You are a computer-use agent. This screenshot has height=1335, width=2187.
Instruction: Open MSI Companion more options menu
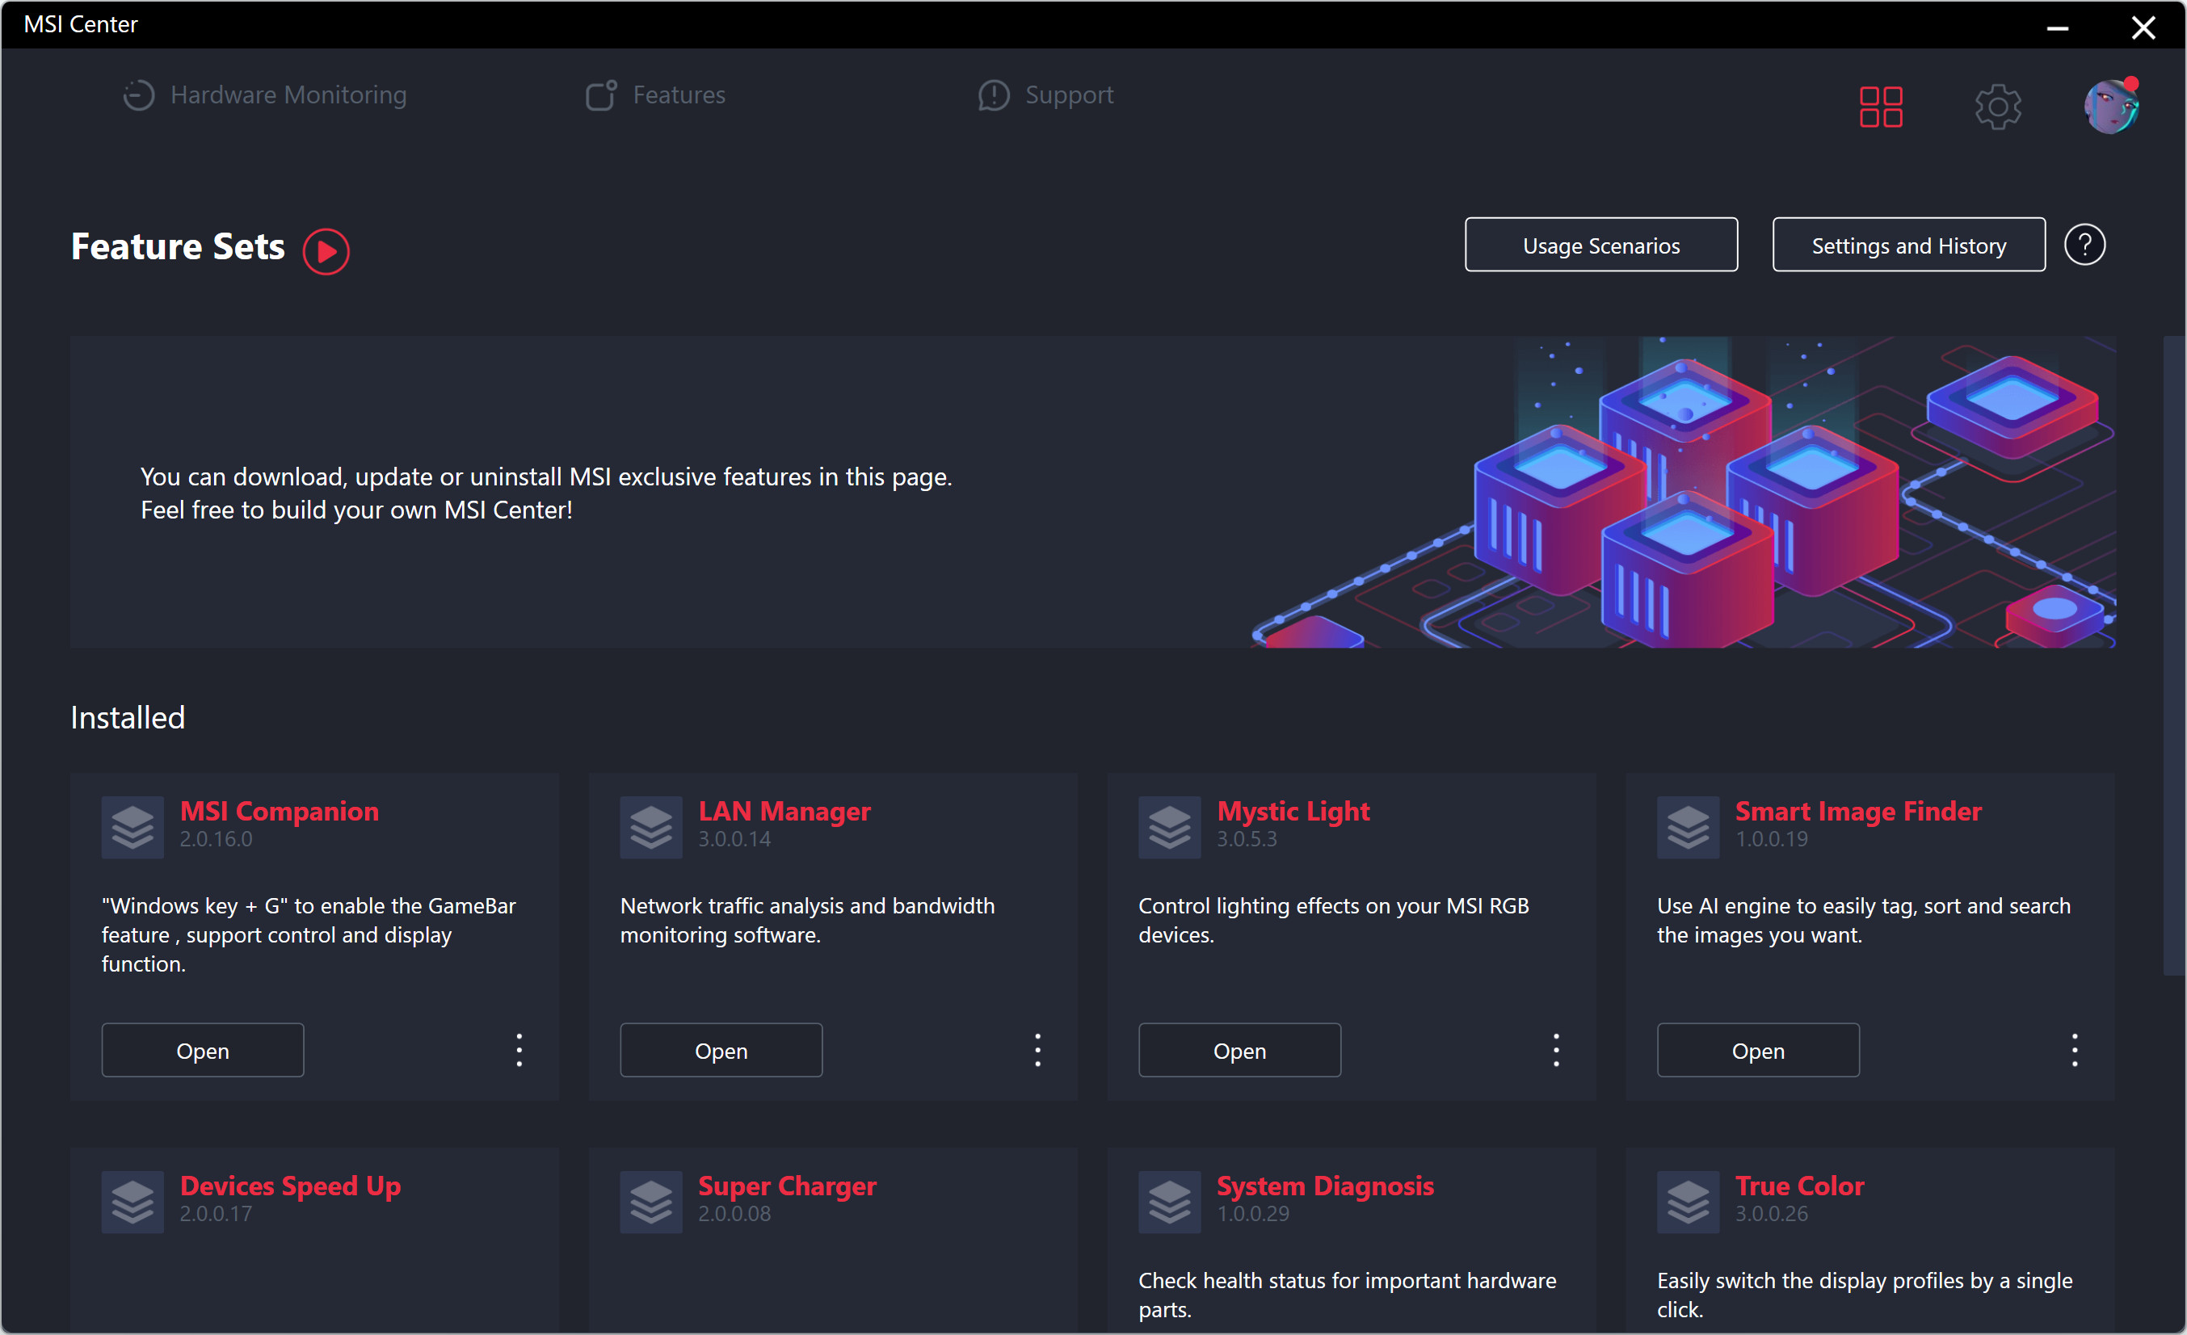[519, 1049]
